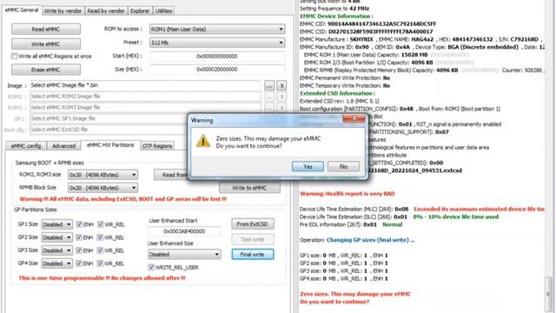Close the Warning dialog

pos(354,118)
